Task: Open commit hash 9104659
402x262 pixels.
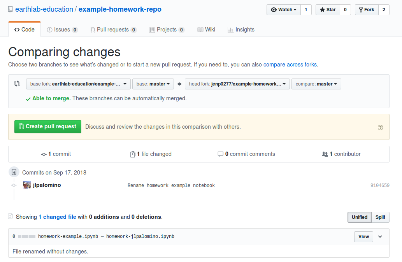Action: pos(380,185)
